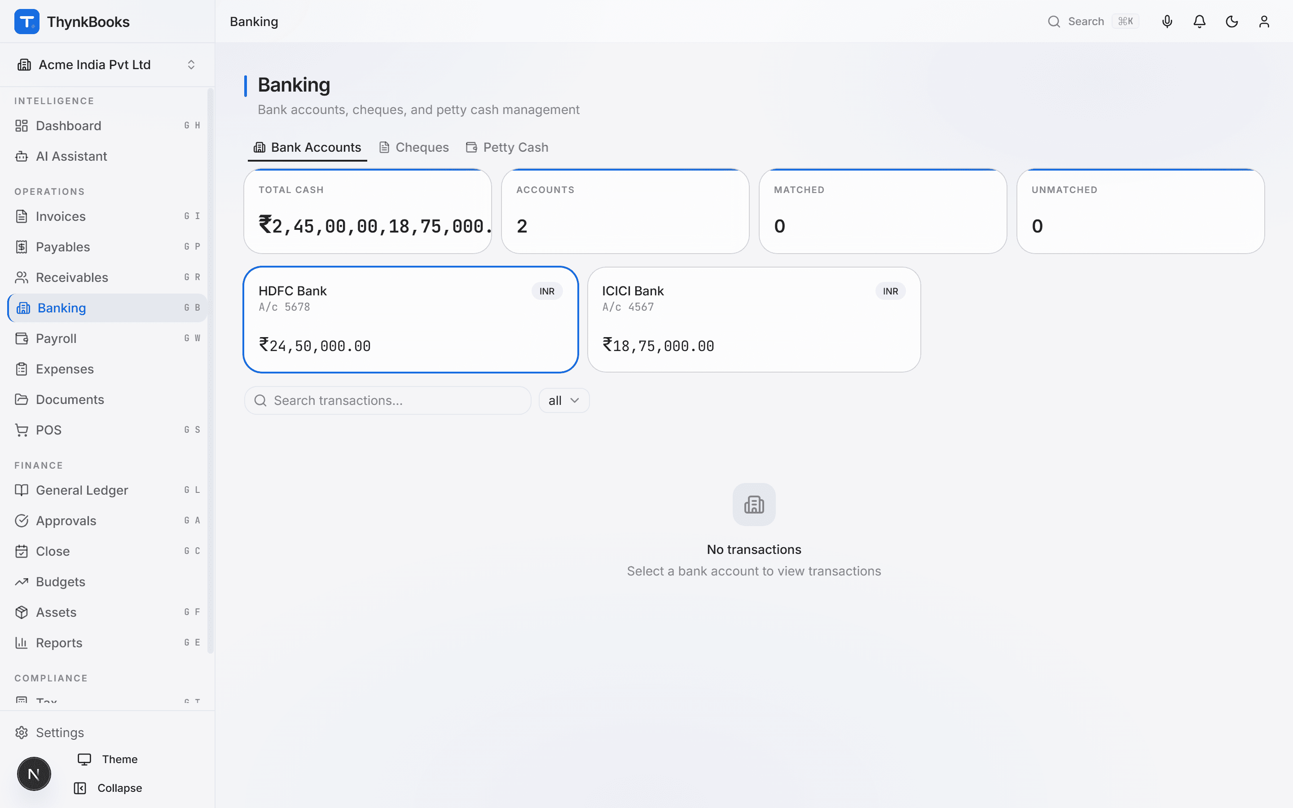This screenshot has height=808, width=1293.
Task: Open Dashboard from the sidebar
Action: (x=107, y=126)
